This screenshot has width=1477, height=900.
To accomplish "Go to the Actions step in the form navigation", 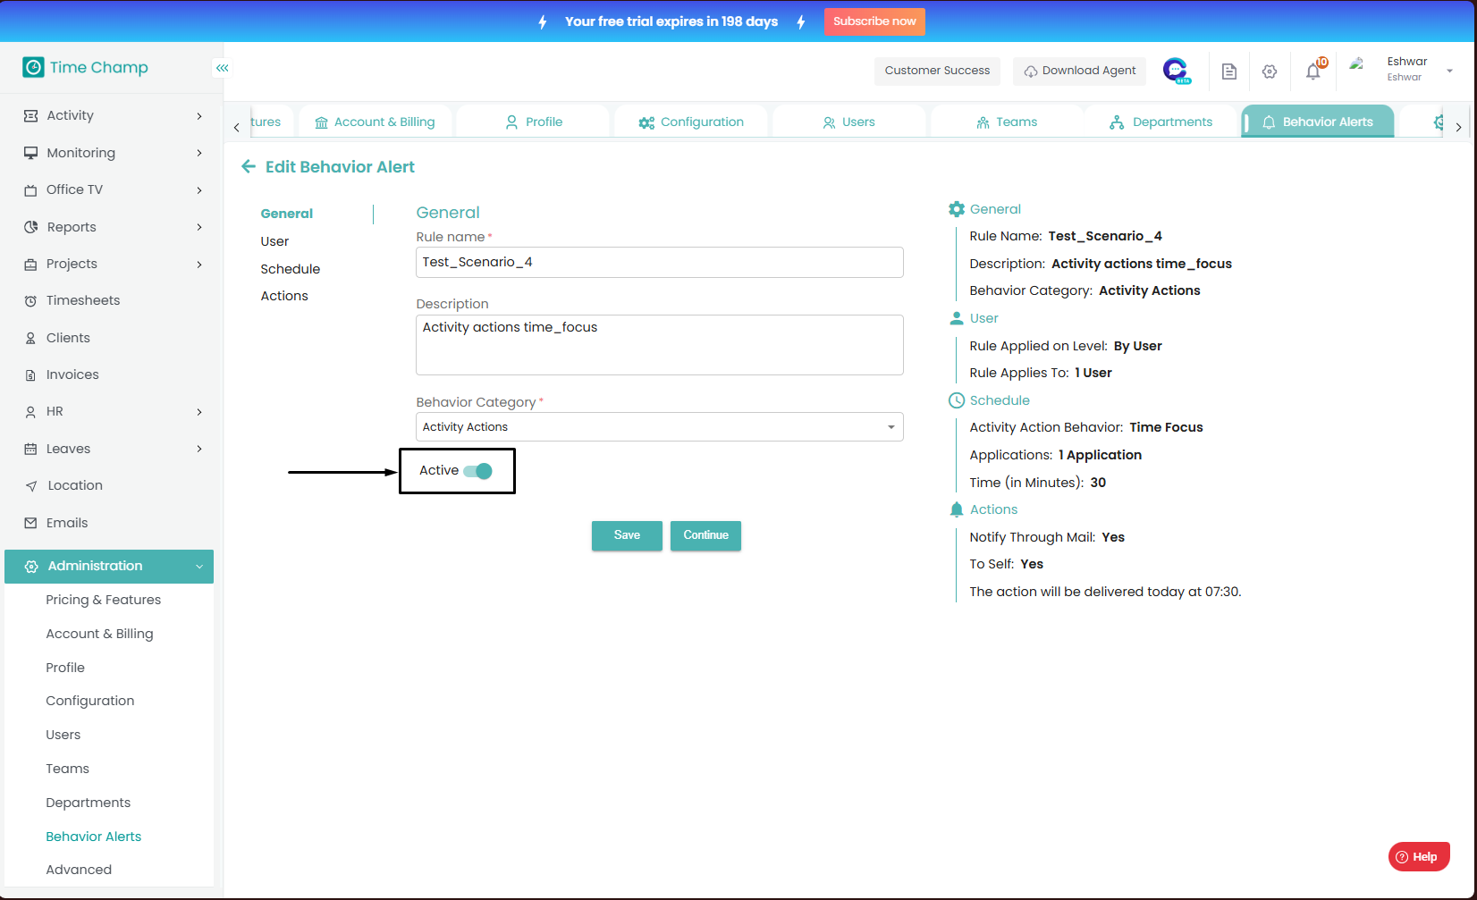I will click(284, 296).
